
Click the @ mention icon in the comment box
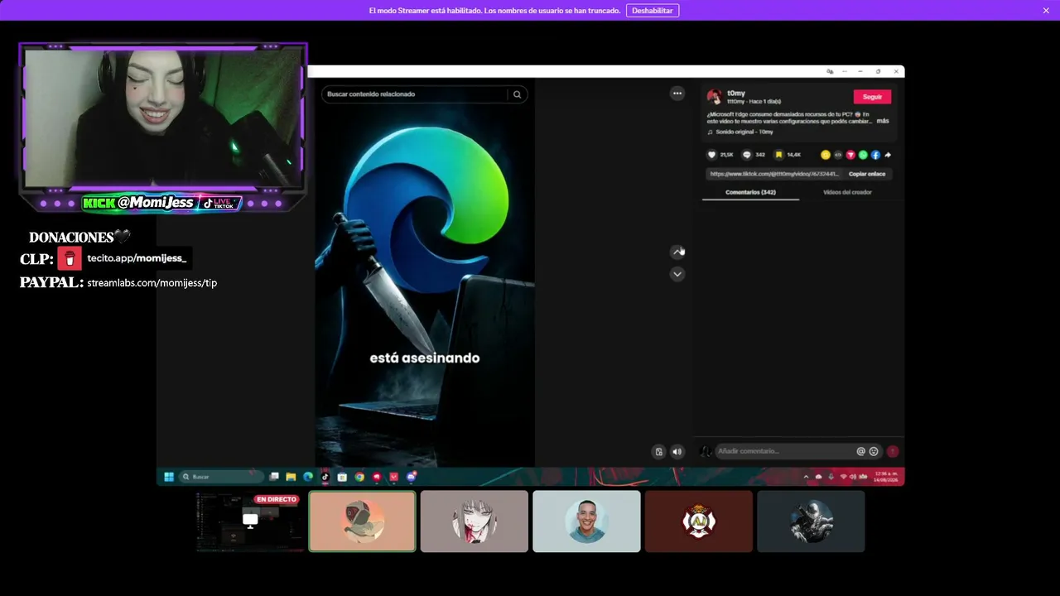pos(861,451)
